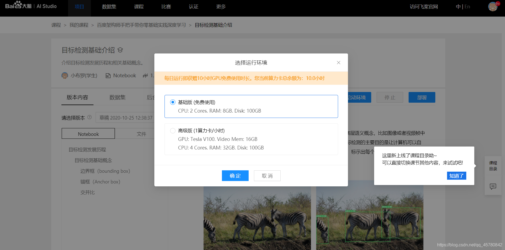The width and height of the screenshot is (505, 250).
Task: Click the Notebook project type icon
Action: 108,76
